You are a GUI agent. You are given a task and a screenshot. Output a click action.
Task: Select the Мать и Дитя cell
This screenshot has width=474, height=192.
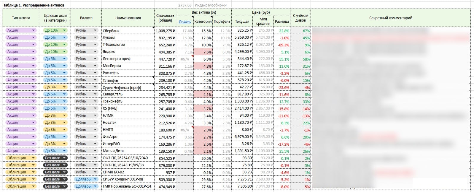coord(128,151)
